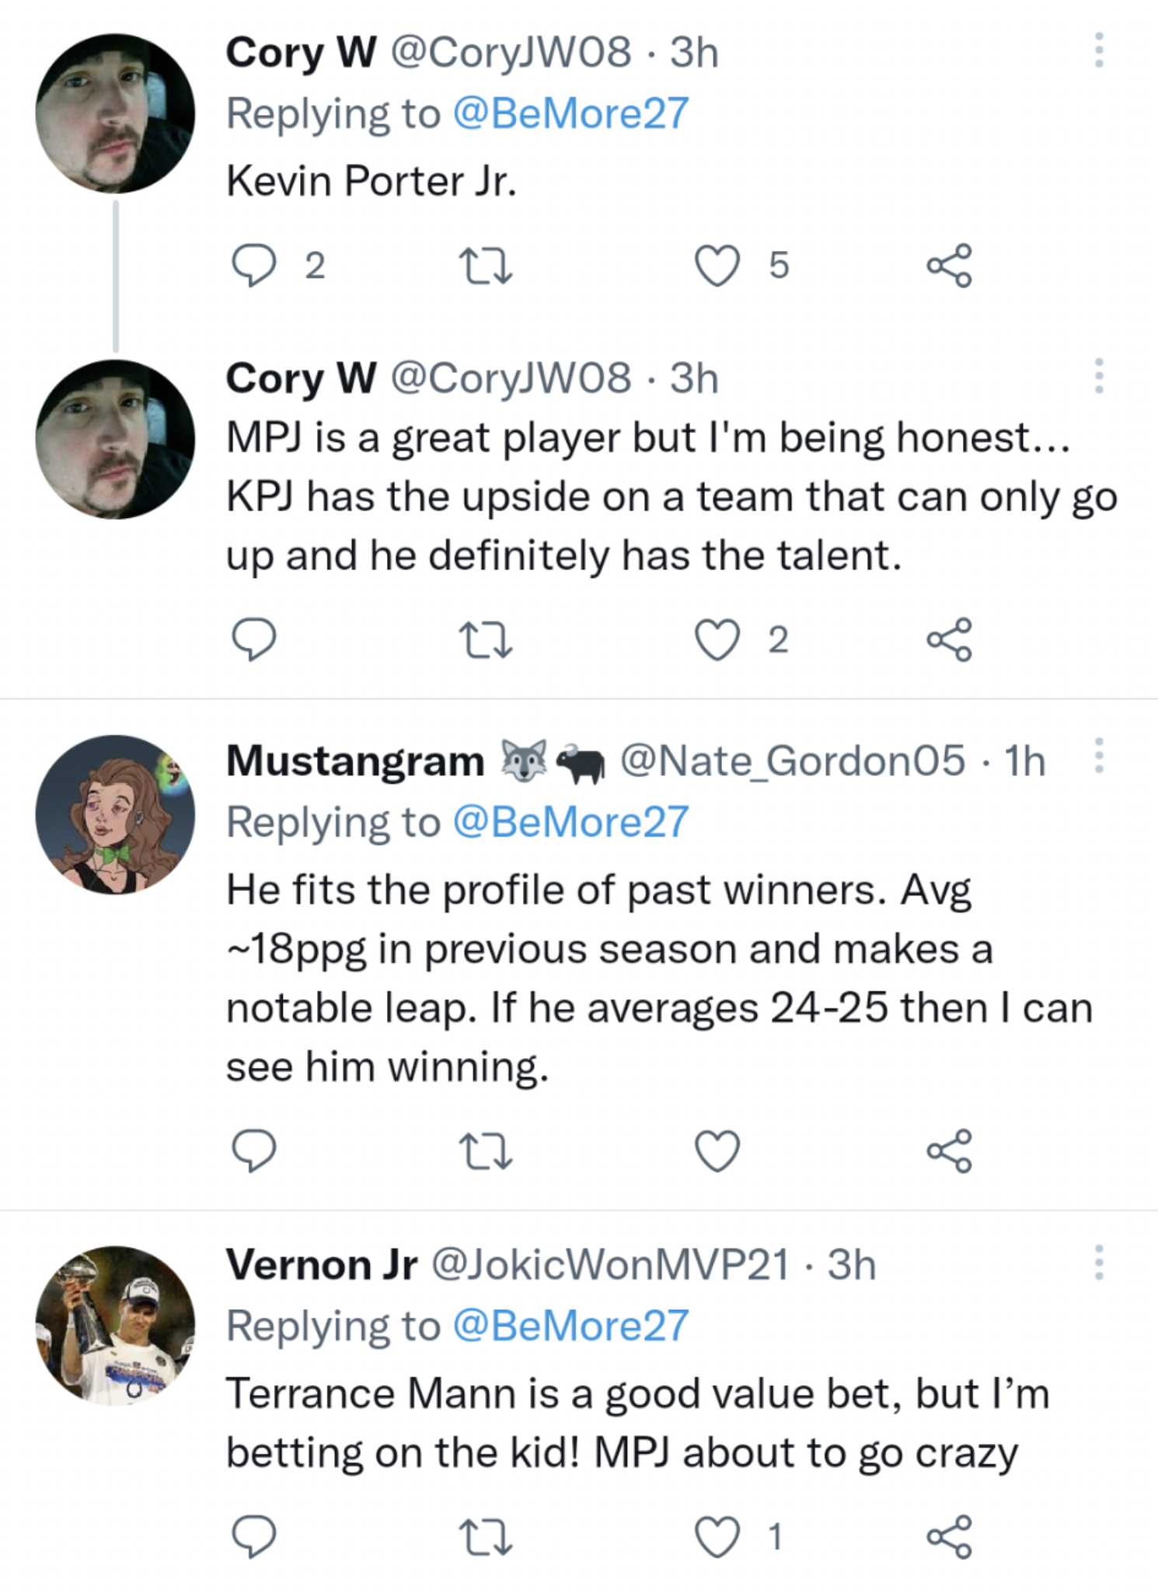Open @BeMore27 link in Cory W's reply

(x=570, y=113)
